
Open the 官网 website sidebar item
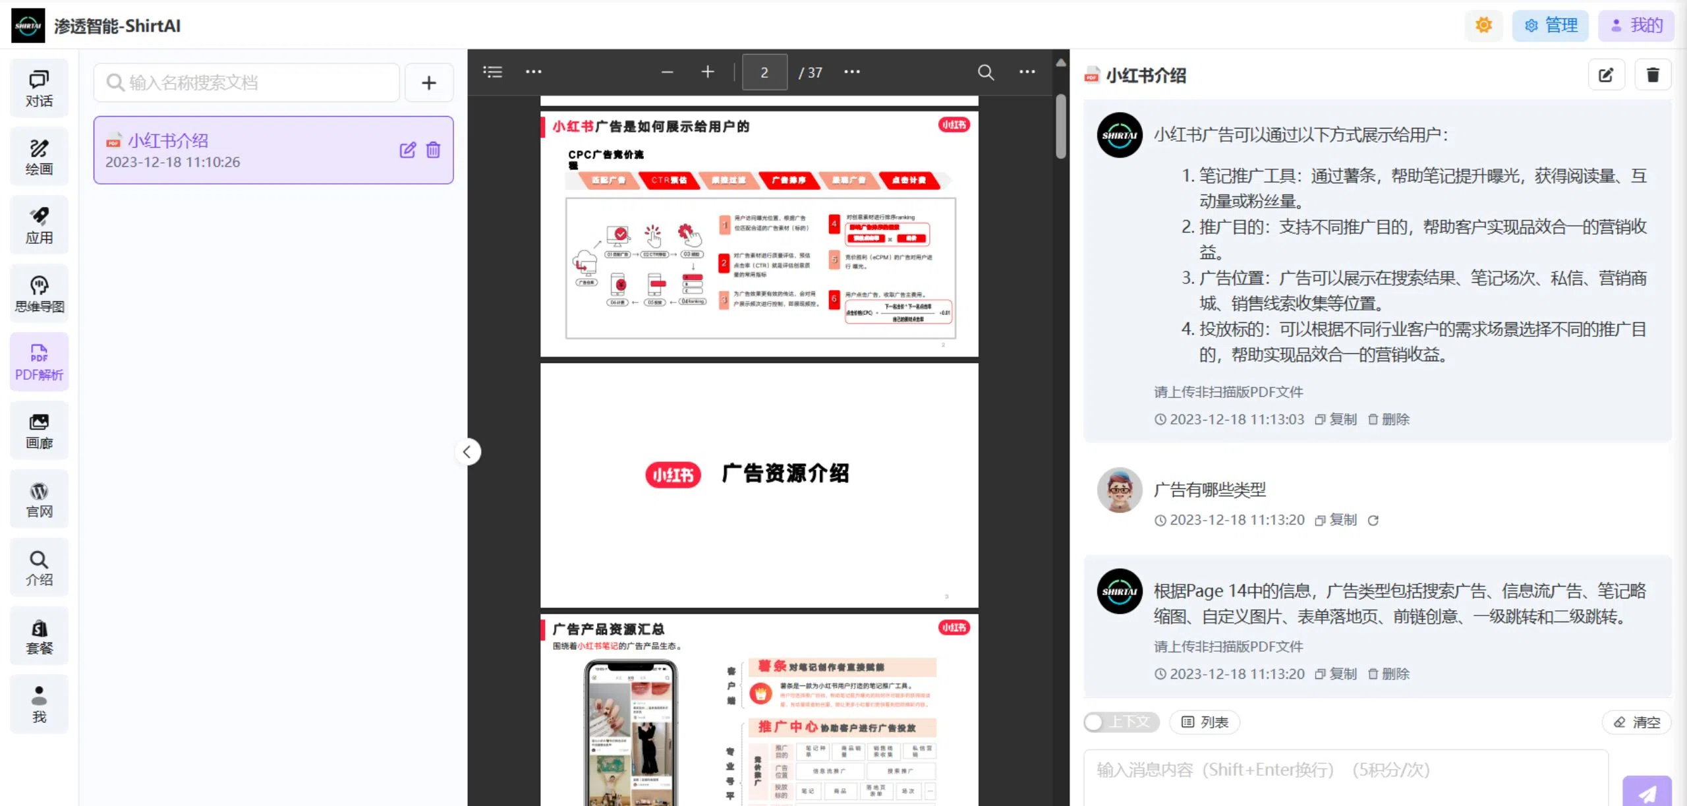click(x=39, y=500)
